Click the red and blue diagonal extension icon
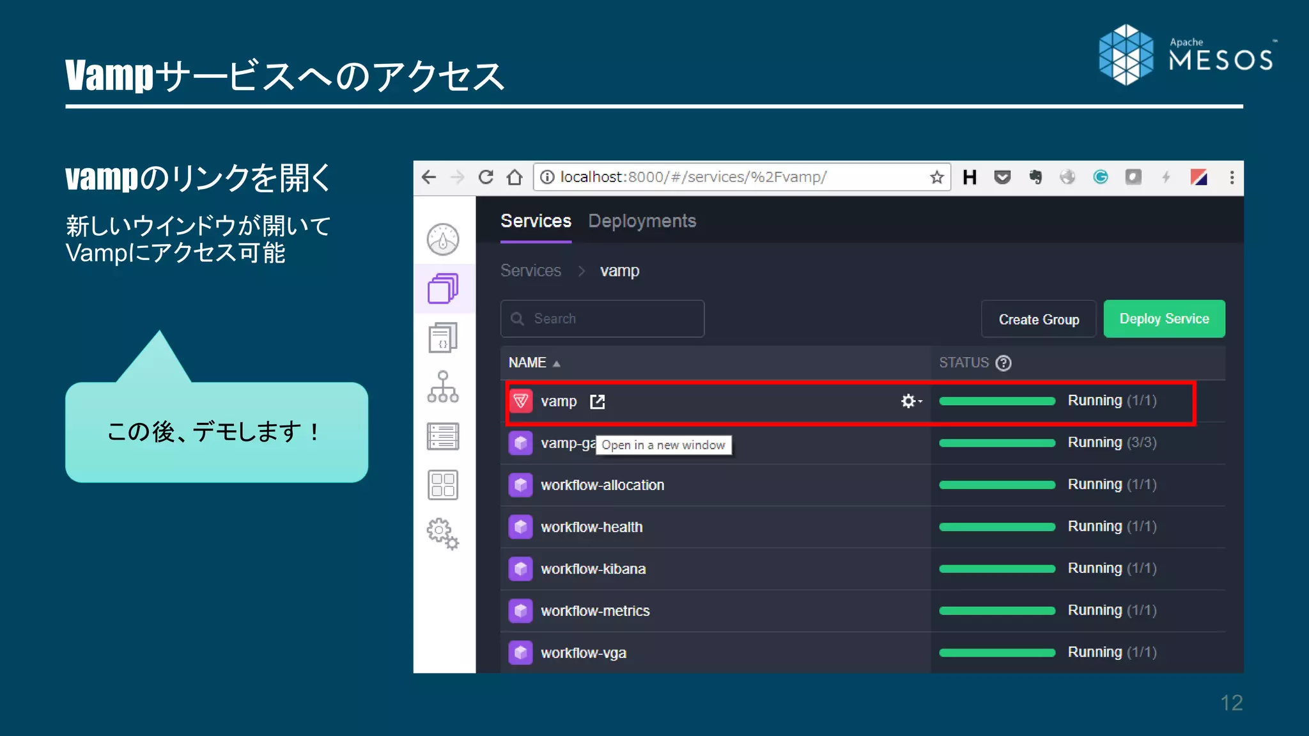The width and height of the screenshot is (1309, 736). point(1199,177)
